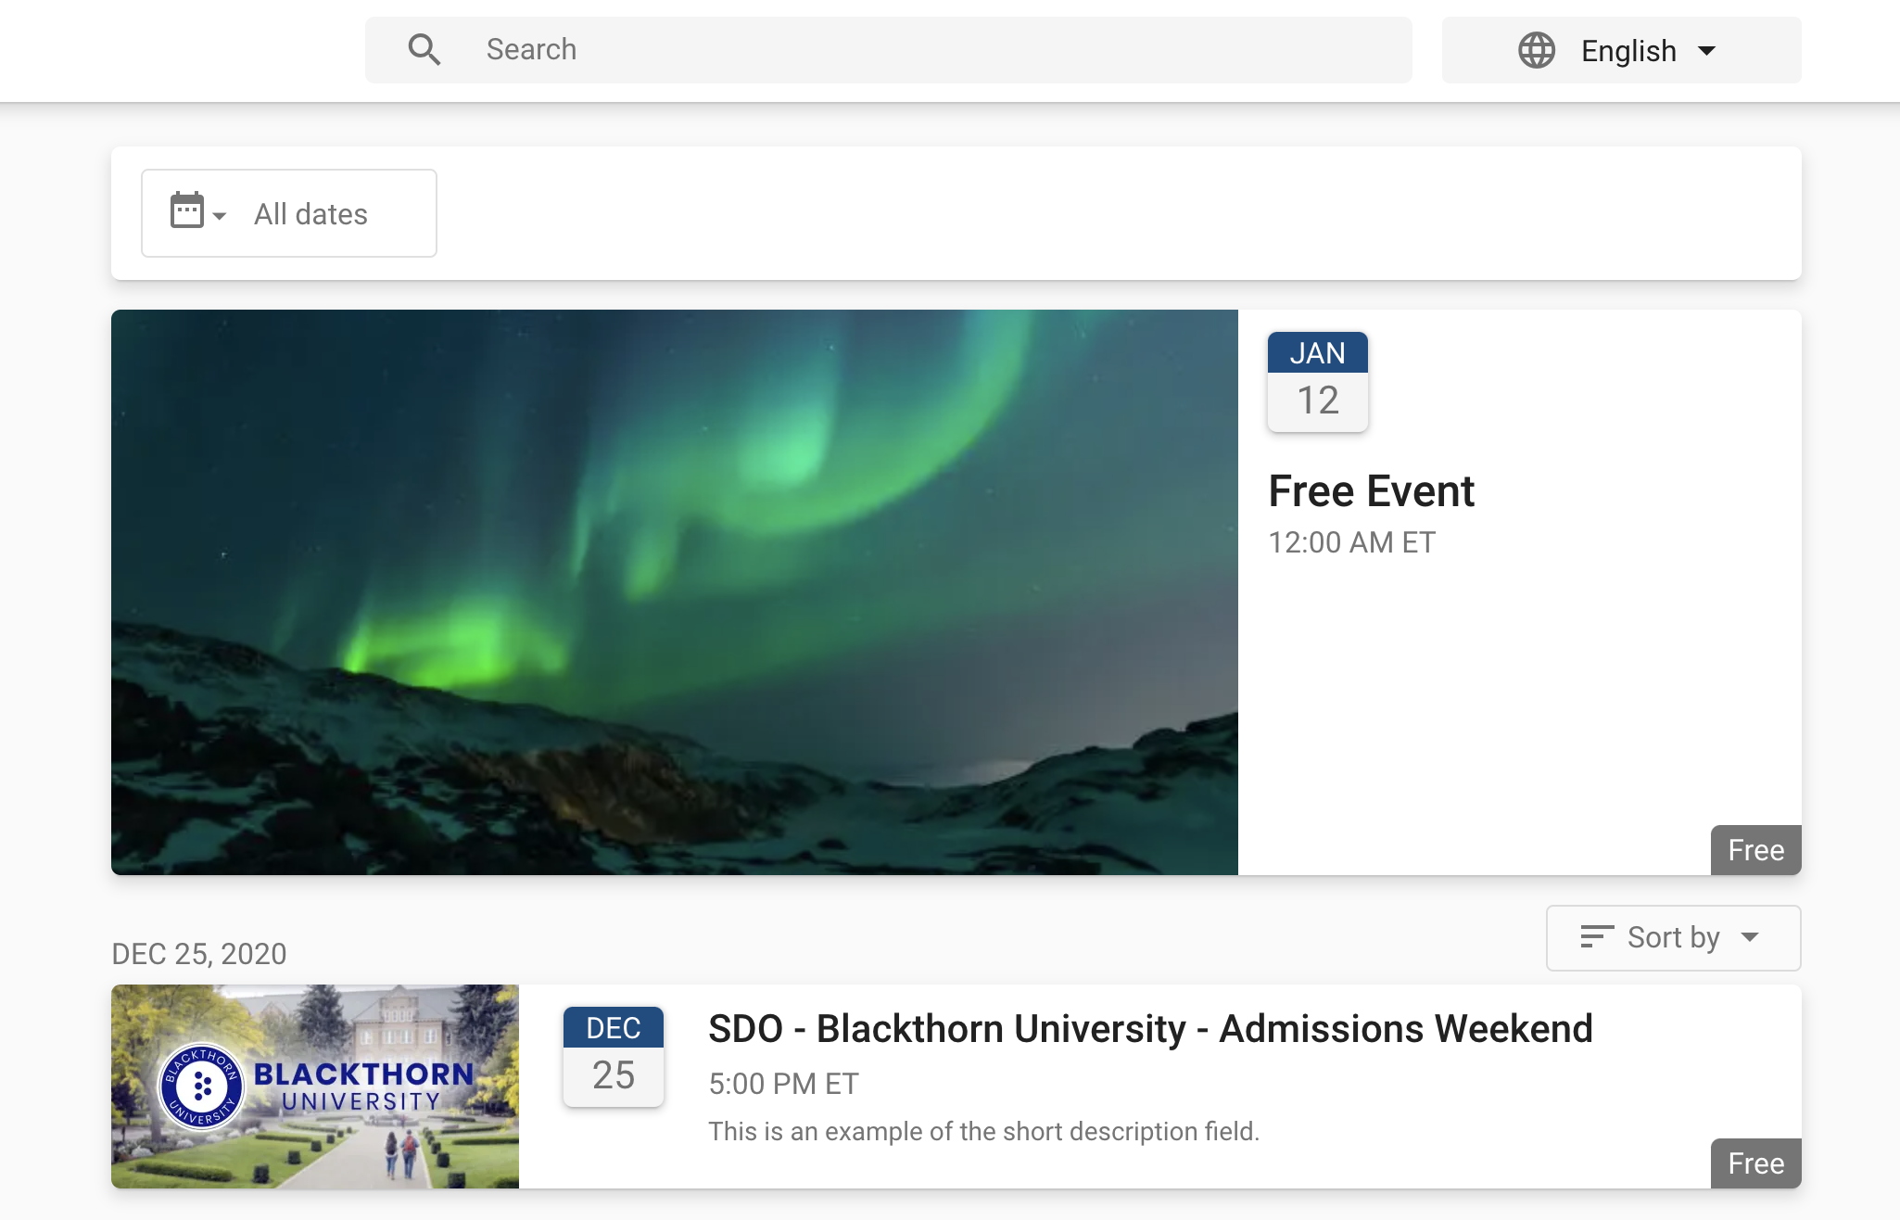The height and width of the screenshot is (1220, 1900).
Task: Open SDO Blackthorn University Admissions Weekend link
Action: [1149, 1029]
